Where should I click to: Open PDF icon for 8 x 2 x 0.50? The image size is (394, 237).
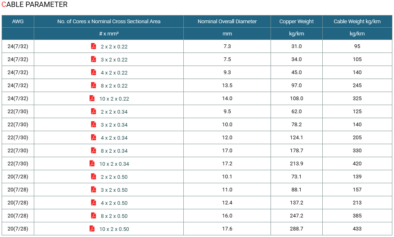pos(93,216)
